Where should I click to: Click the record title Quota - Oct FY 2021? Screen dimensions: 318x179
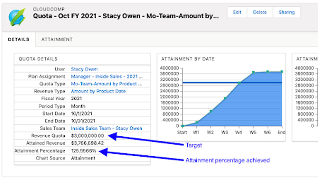click(126, 16)
